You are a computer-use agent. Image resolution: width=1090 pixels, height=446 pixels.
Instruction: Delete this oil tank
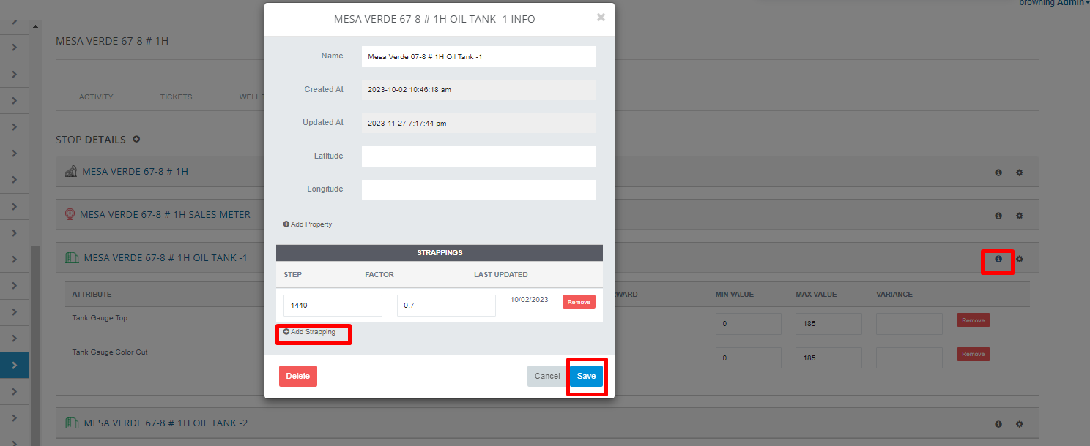pos(298,376)
